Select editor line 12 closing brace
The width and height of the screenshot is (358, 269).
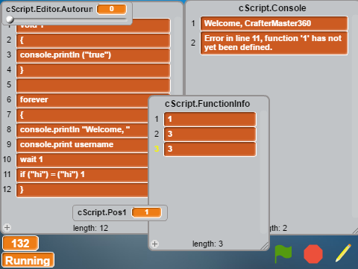click(x=82, y=190)
